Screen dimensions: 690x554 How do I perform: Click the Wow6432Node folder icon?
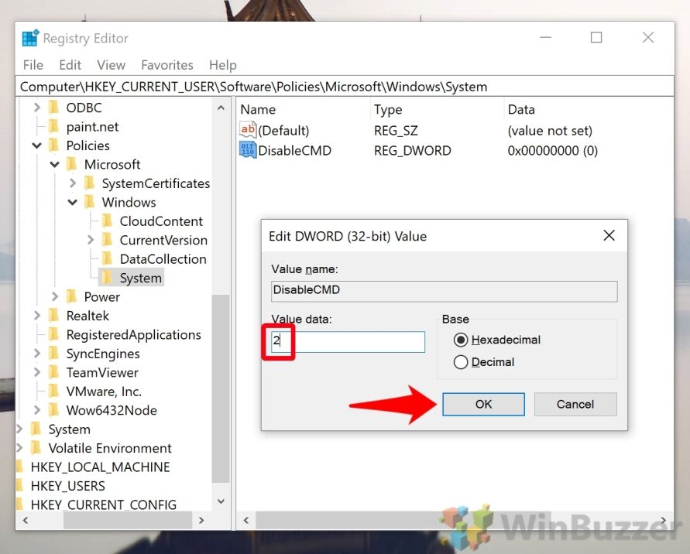(53, 410)
